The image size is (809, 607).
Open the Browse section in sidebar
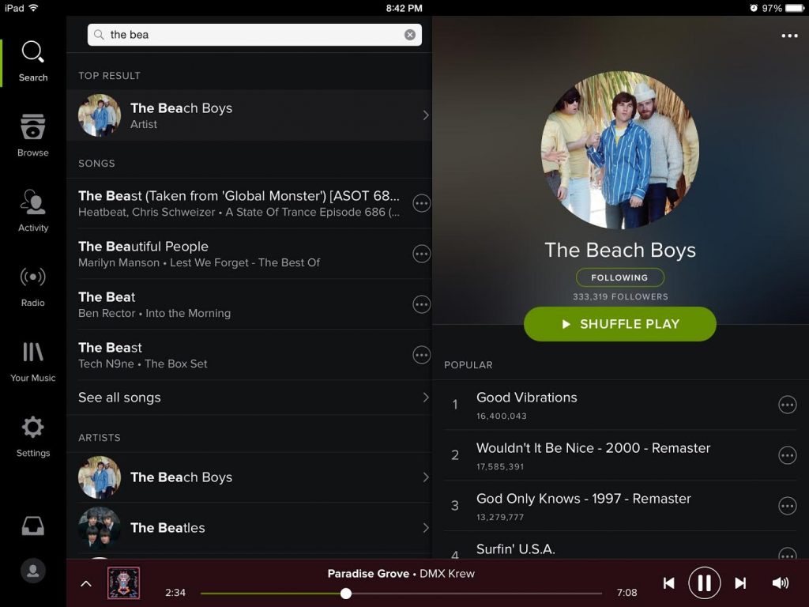tap(33, 135)
